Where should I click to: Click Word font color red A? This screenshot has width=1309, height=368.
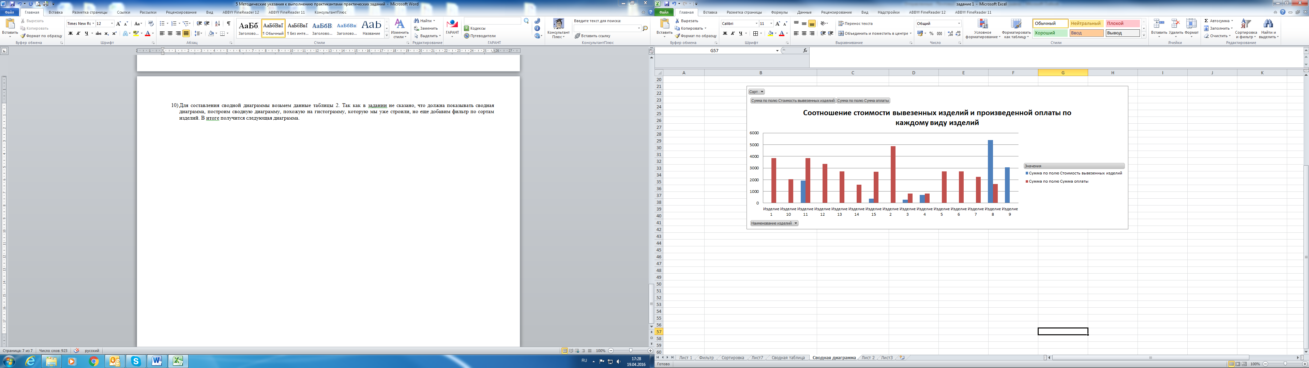point(147,33)
